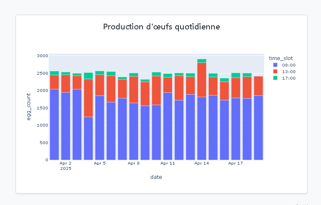Click the blue 08:00 legend color swatch
This screenshot has width=321, height=205.
coord(275,65)
